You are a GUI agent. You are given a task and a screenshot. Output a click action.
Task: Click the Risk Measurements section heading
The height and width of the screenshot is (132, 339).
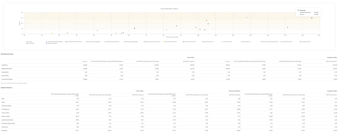[x=7, y=54]
